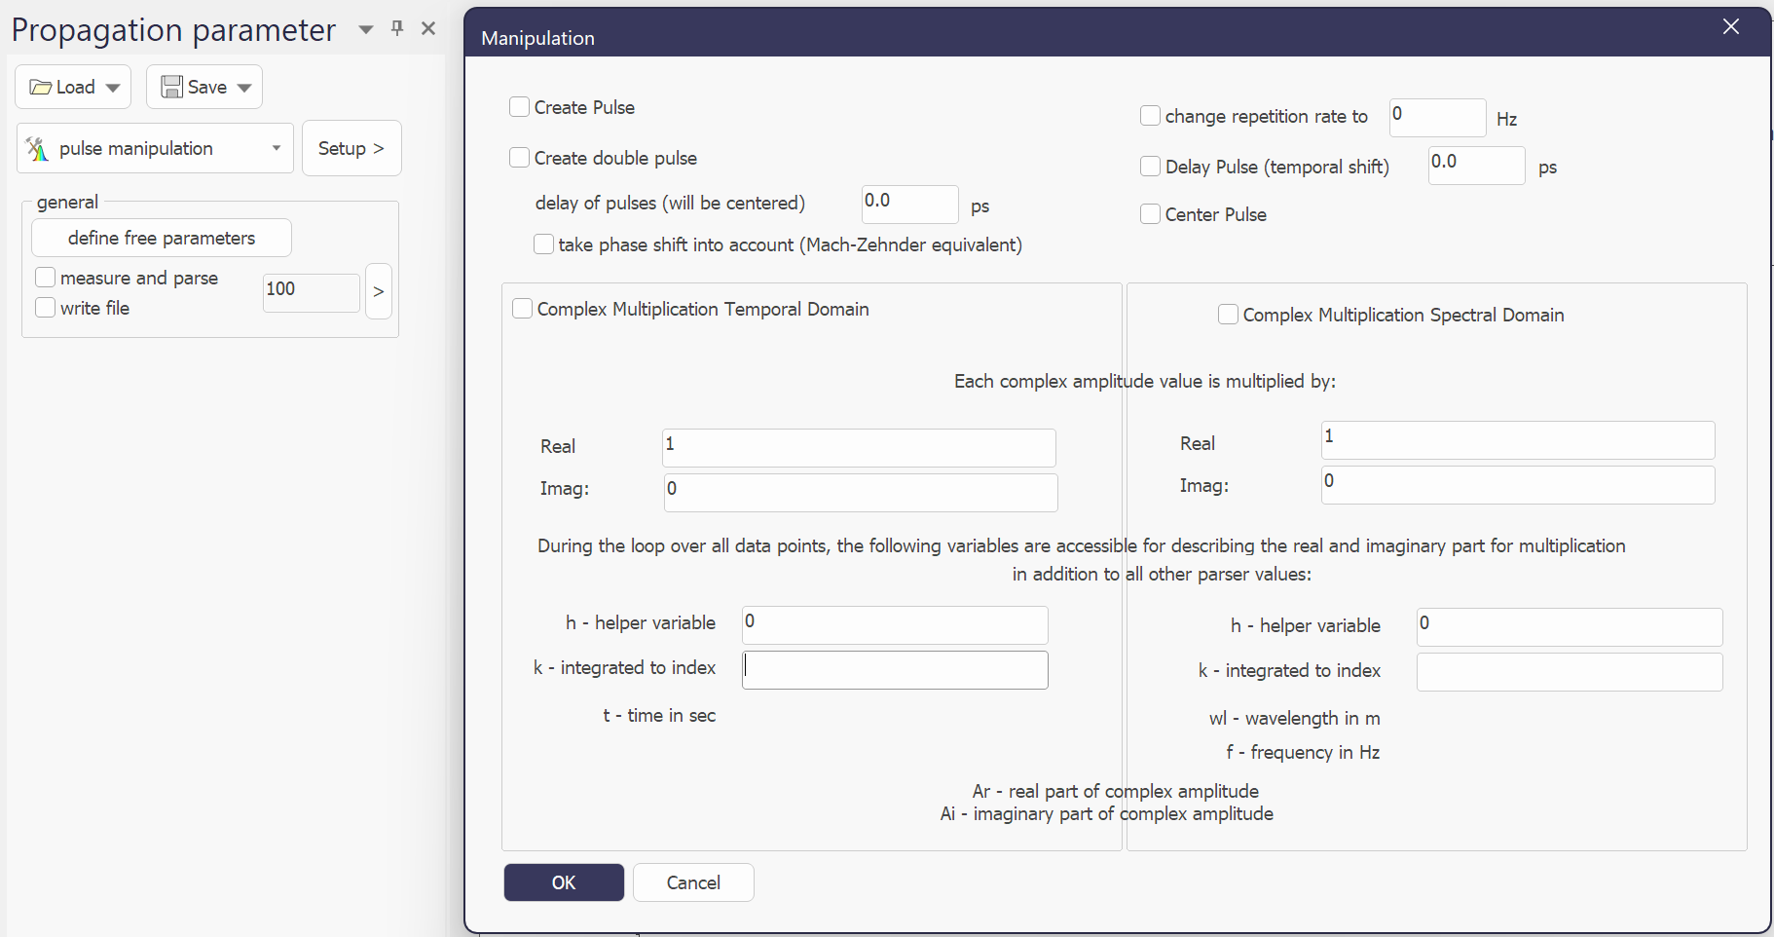Click the Load folder icon

click(40, 88)
